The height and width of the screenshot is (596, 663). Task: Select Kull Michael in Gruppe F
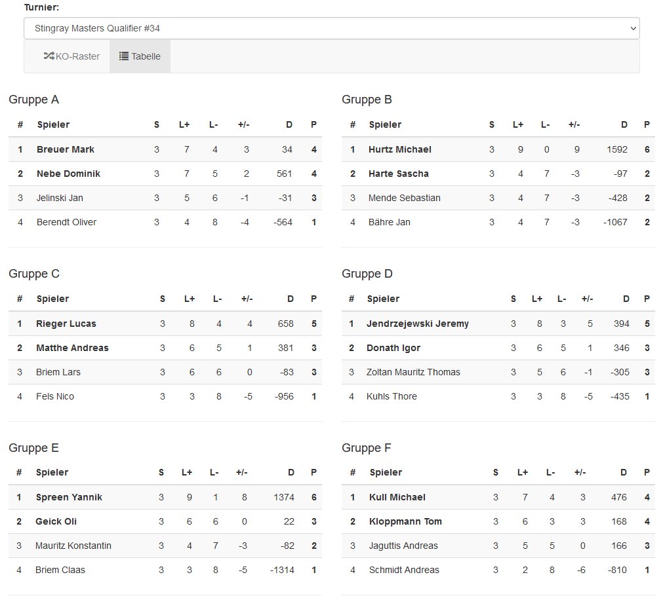point(397,497)
